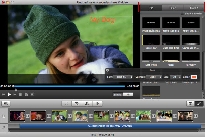Open the orange Color swatch in Font panel

click(194, 77)
